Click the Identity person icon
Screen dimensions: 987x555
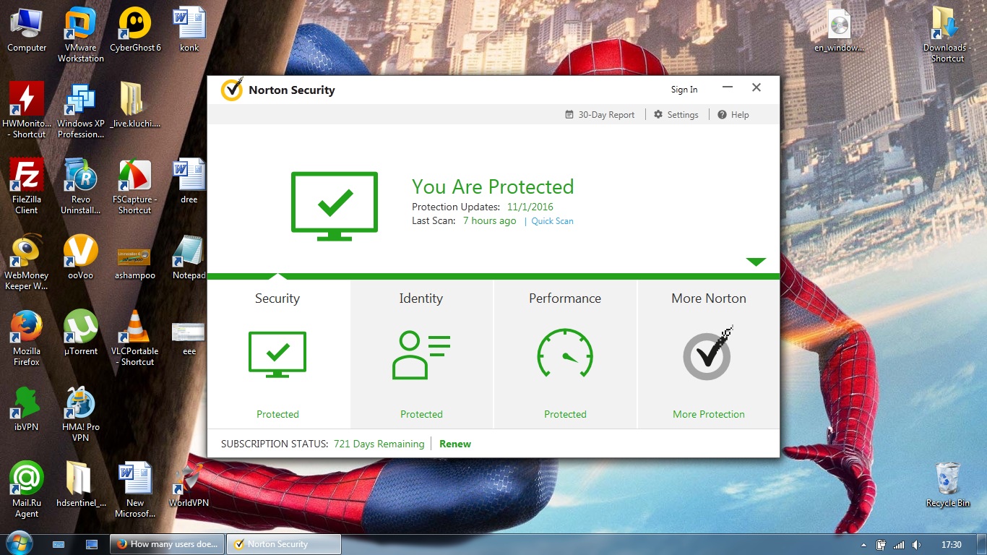(421, 355)
